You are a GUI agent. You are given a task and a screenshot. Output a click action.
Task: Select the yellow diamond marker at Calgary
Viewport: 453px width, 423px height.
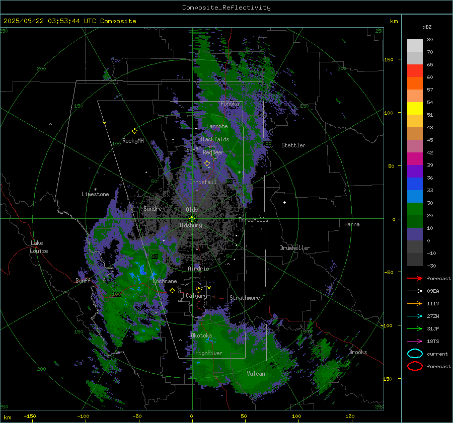click(199, 290)
